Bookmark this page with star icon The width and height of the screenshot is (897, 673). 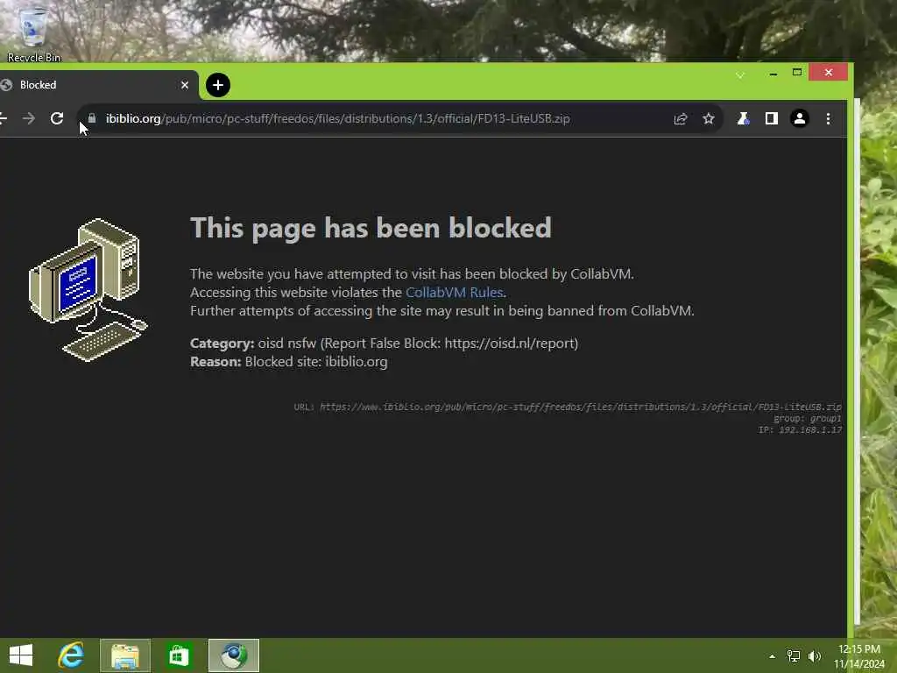pyautogui.click(x=709, y=118)
